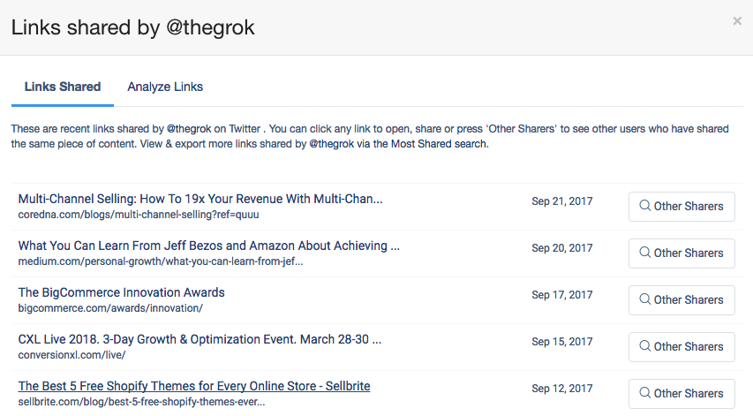
Task: View Other Sharers for BigCommerce Innovation Awards
Action: tap(681, 299)
